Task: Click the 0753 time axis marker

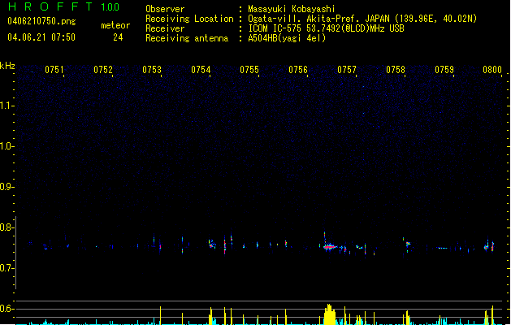Action: pyautogui.click(x=152, y=70)
